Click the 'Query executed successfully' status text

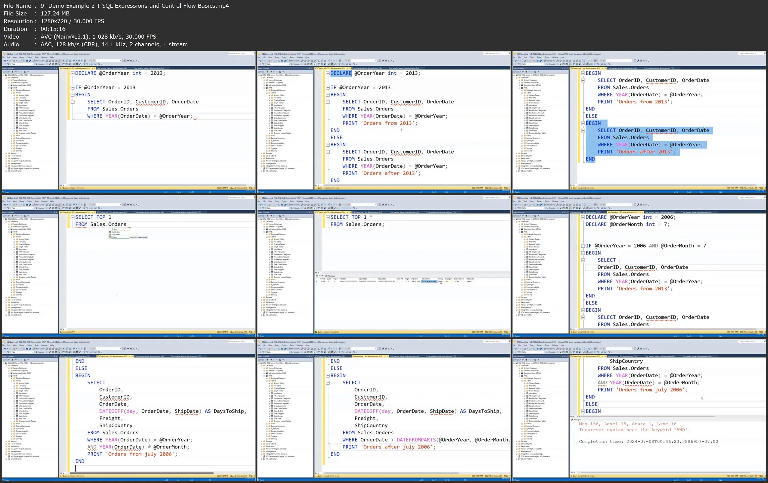(x=327, y=332)
